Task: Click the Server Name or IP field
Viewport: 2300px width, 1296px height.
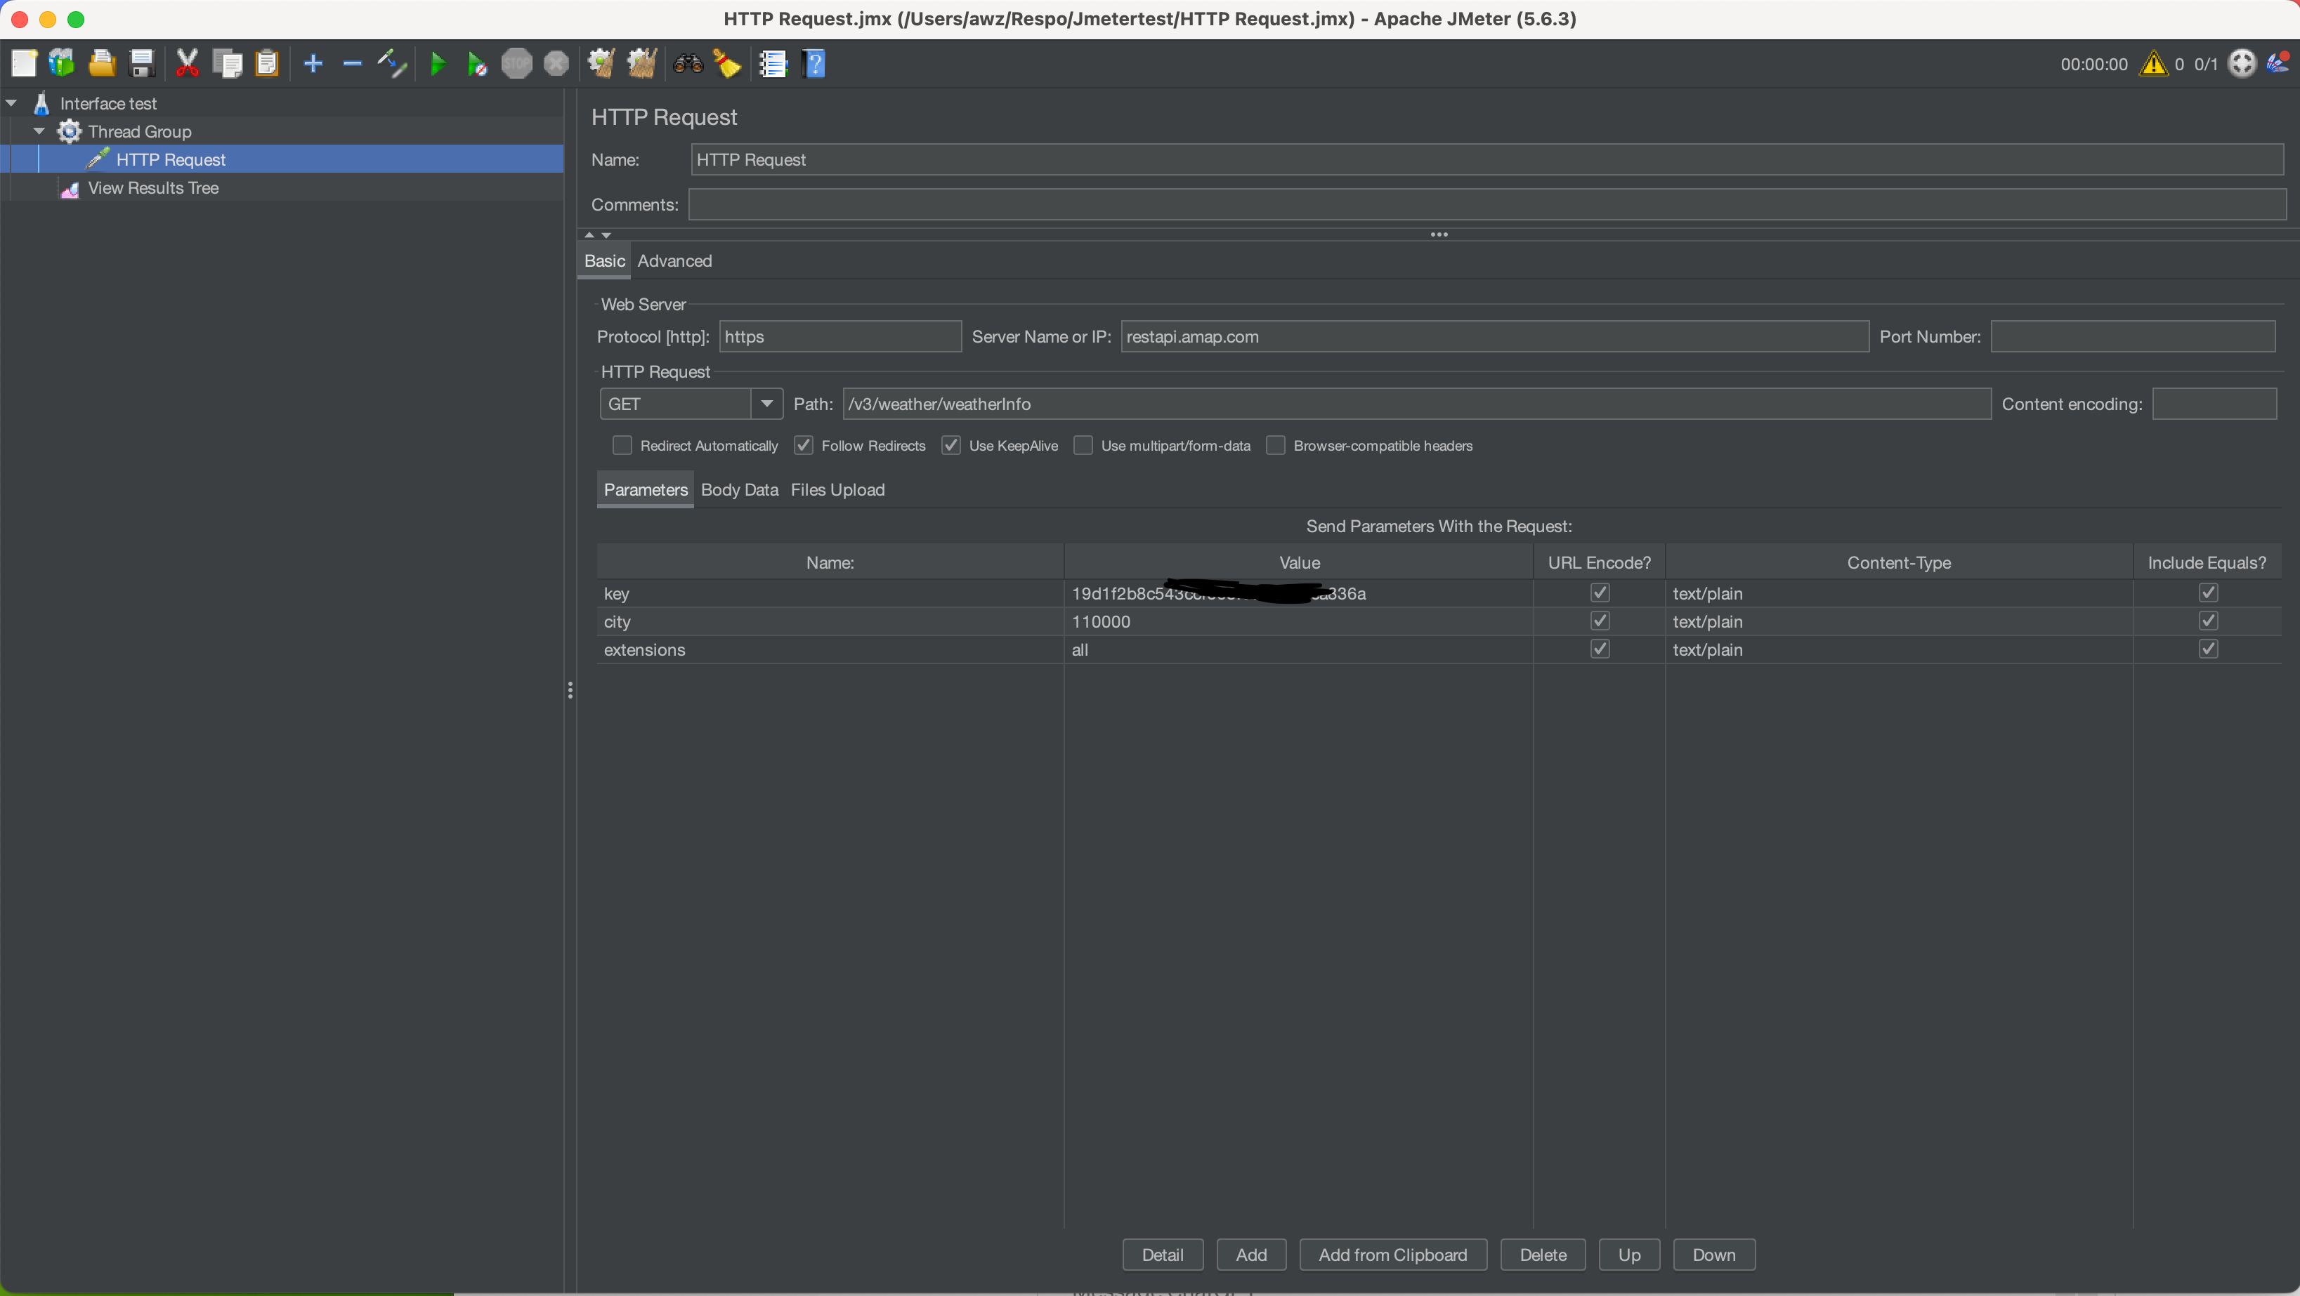Action: click(1495, 336)
